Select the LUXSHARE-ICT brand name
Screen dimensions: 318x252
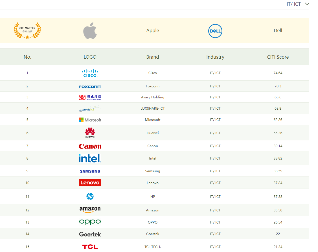coord(153,109)
